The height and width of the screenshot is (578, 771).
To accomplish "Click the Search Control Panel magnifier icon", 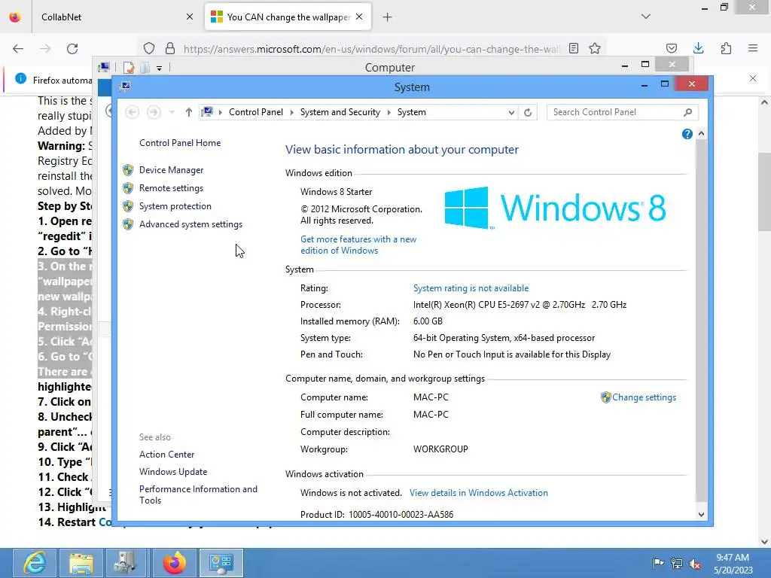I will coord(687,113).
